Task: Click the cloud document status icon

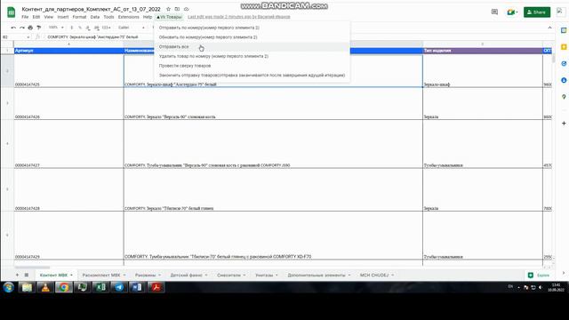Action: (186, 9)
